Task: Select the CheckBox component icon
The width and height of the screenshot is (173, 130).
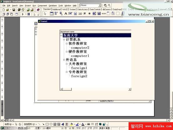Action: 85,13
